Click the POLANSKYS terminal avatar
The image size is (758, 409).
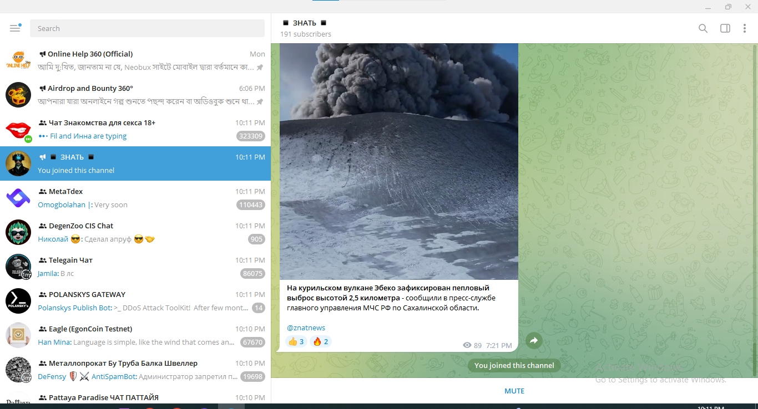(18, 301)
